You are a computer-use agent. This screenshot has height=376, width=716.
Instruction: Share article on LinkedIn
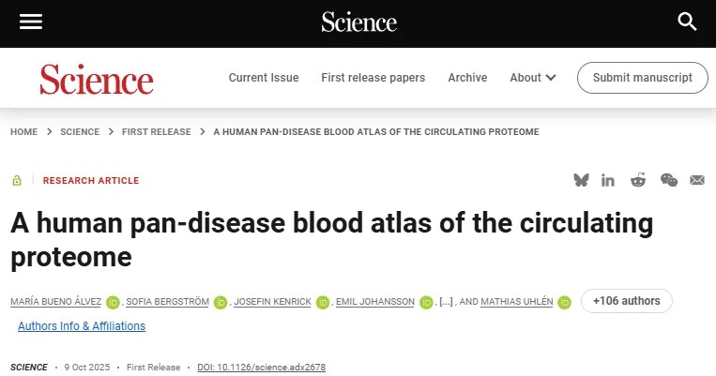pos(609,180)
